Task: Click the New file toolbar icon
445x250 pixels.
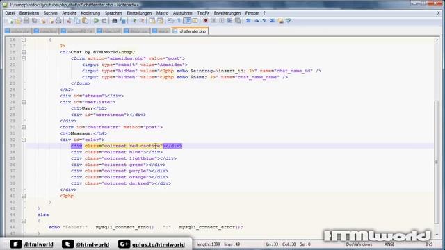Action: 10,21
